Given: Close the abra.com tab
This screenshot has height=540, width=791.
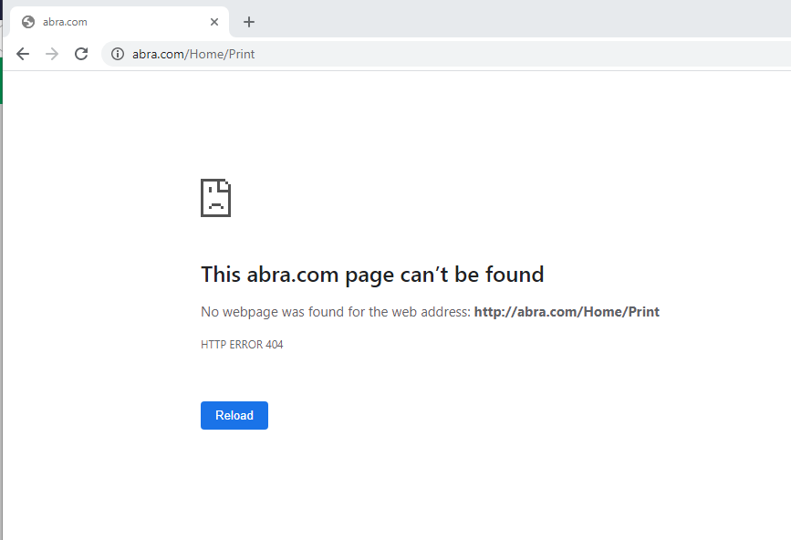Looking at the screenshot, I should (x=214, y=22).
